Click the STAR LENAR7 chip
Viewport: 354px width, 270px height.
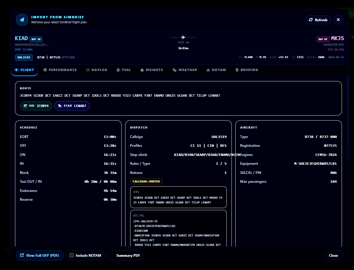tap(72, 106)
